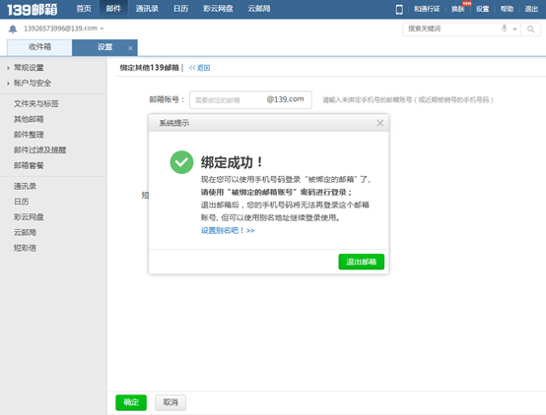Click the green 确定 button

click(131, 402)
